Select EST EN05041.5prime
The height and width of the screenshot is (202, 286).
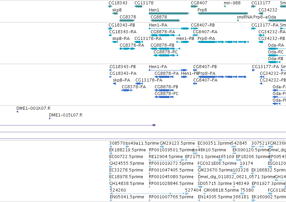(111, 200)
